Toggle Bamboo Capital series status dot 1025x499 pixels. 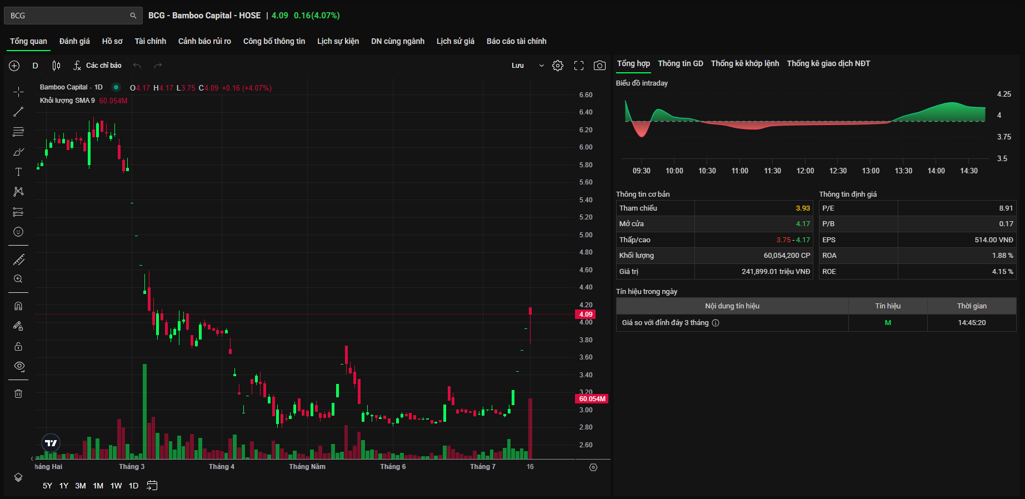[x=116, y=87]
